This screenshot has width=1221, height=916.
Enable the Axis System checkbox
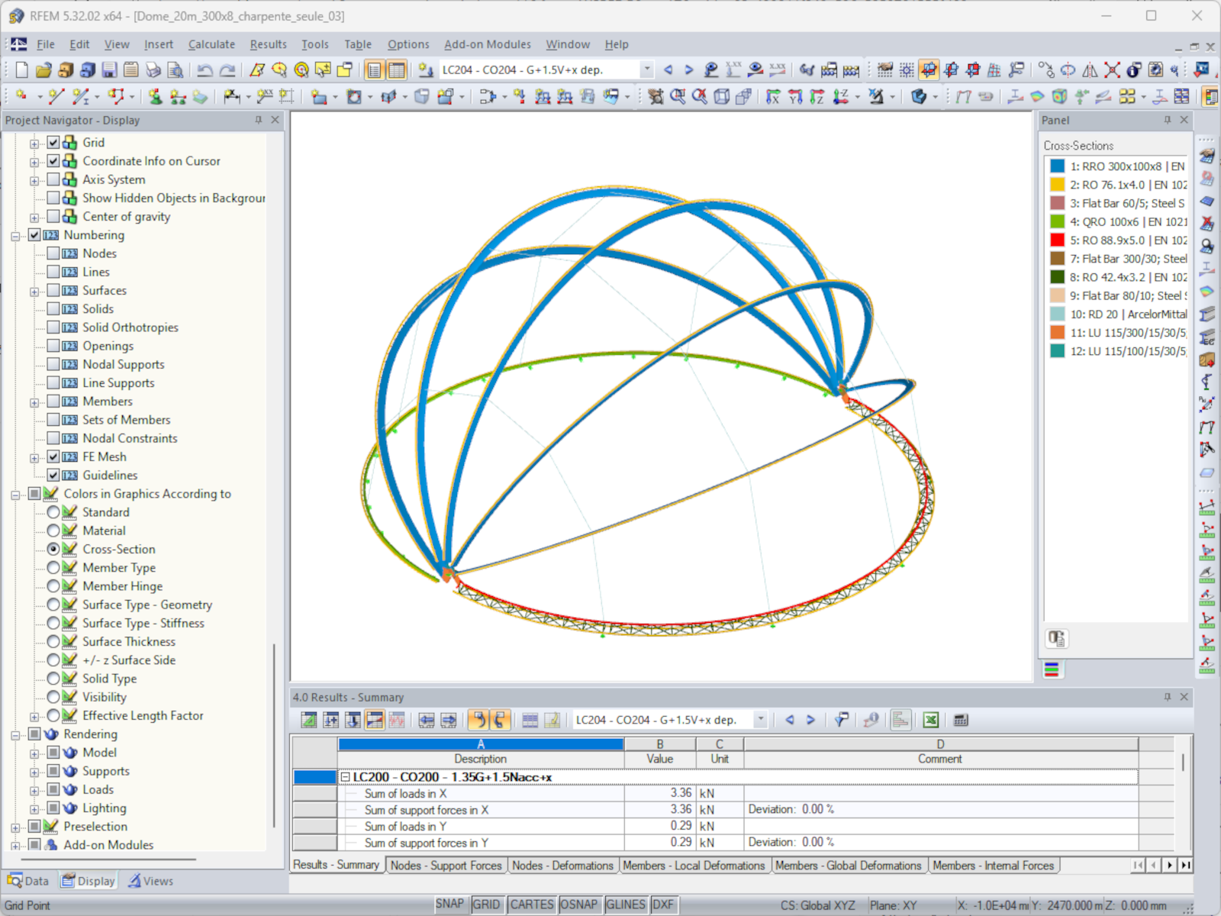click(x=53, y=179)
